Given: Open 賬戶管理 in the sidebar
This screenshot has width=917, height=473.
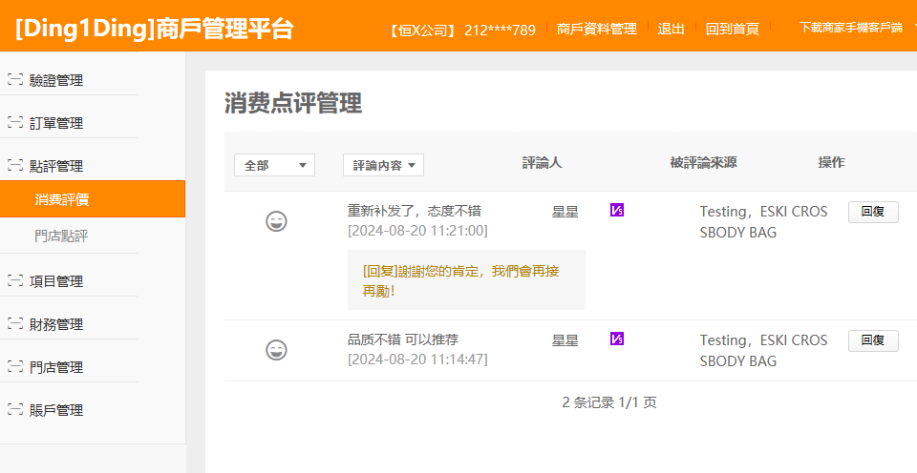Looking at the screenshot, I should 56,410.
